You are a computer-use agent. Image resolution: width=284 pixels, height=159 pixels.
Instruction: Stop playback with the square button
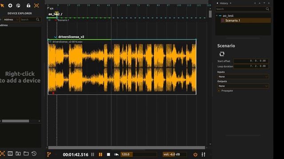[x=108, y=155]
